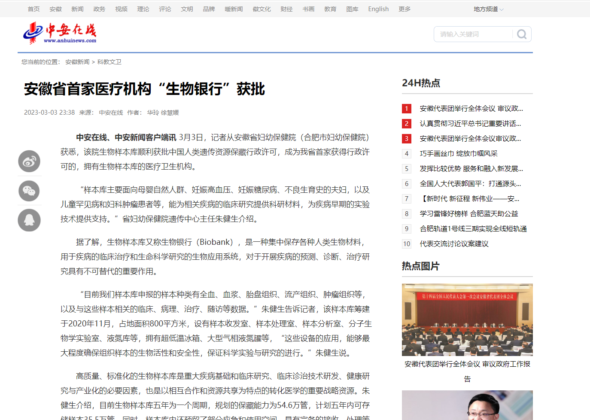This screenshot has width=590, height=420.
Task: Open 安徽 in top navigation
Action: [x=56, y=9]
